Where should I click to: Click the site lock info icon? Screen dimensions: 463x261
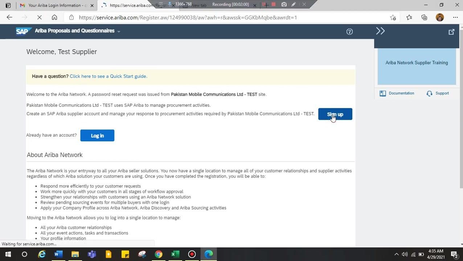pos(71,17)
